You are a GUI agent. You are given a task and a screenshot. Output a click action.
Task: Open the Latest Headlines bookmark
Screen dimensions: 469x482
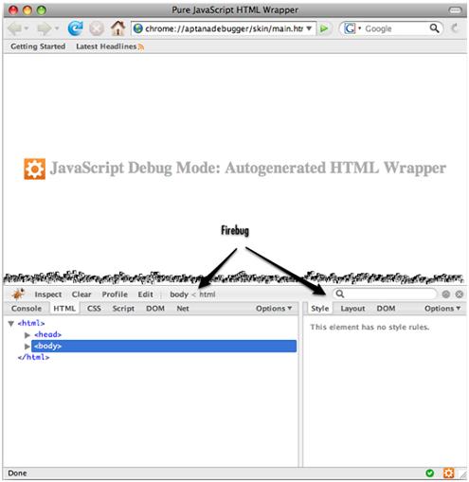pos(106,46)
